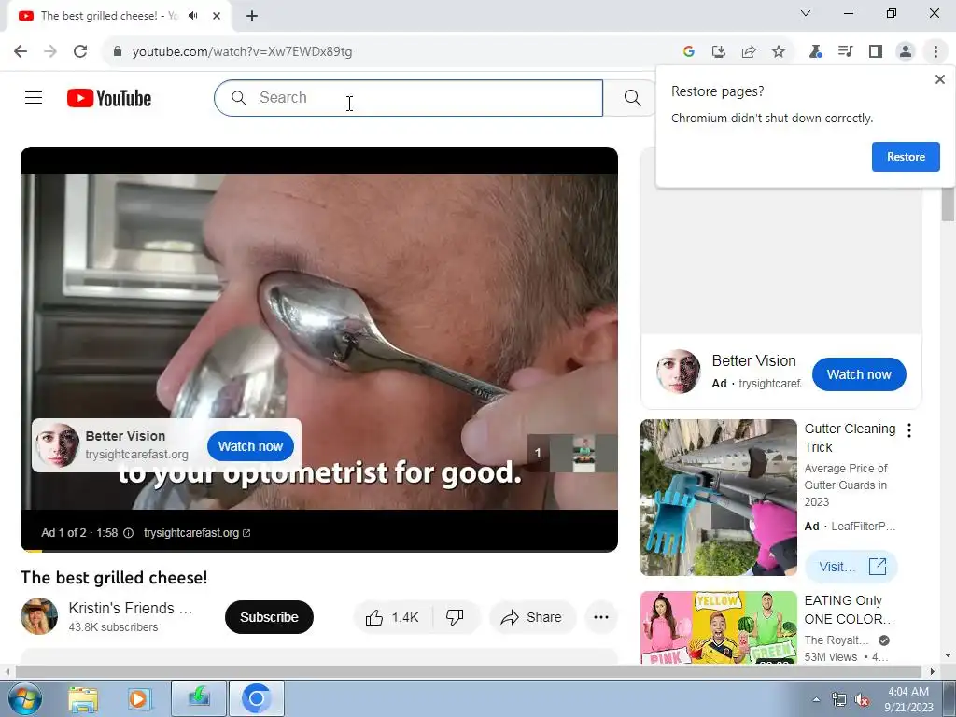The width and height of the screenshot is (956, 717).
Task: Click Chromium icon in taskbar
Action: (x=256, y=698)
